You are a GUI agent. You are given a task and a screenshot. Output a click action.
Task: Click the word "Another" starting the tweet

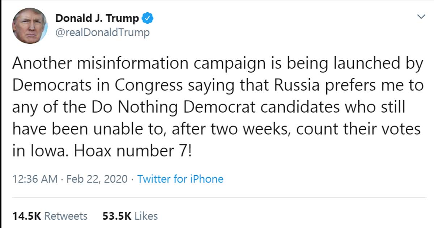click(42, 64)
